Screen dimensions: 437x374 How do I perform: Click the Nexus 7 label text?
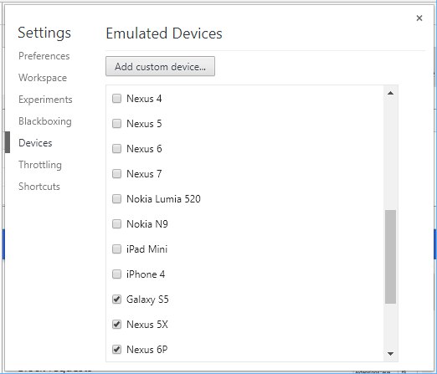(144, 174)
